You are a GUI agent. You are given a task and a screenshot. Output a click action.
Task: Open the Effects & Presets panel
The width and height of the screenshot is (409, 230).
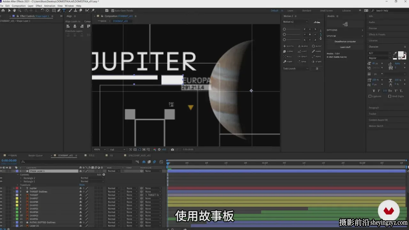(x=377, y=34)
